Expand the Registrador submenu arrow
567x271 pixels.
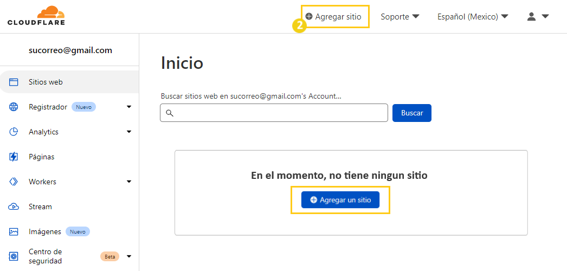pyautogui.click(x=129, y=107)
